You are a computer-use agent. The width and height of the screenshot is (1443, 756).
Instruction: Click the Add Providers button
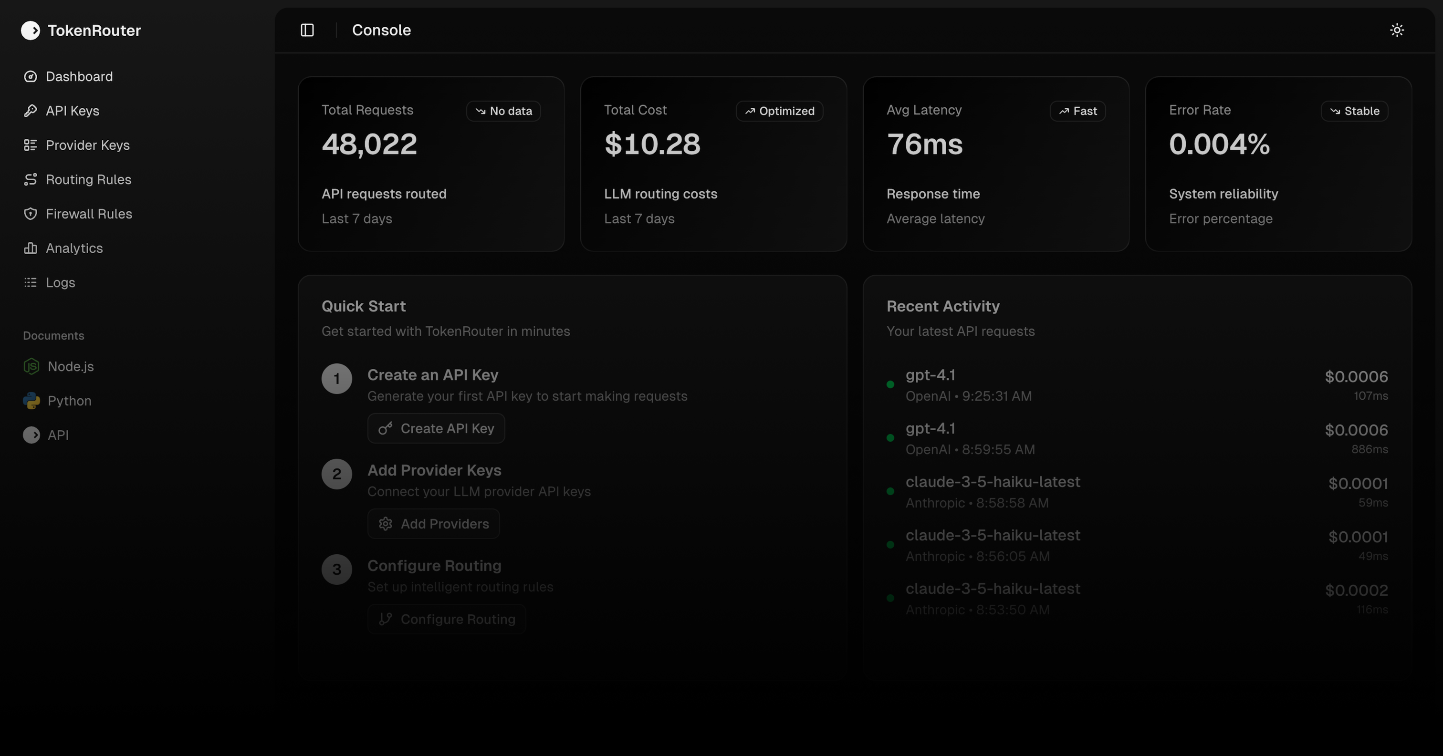(434, 524)
